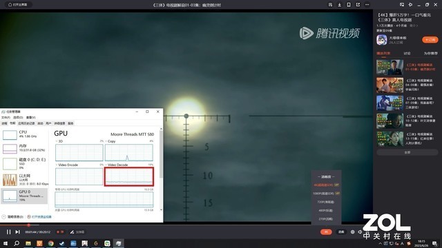Screen dimensions: 442x248
Task: Switch to Services tab in Task Manager
Action: pyautogui.click(x=70, y=123)
